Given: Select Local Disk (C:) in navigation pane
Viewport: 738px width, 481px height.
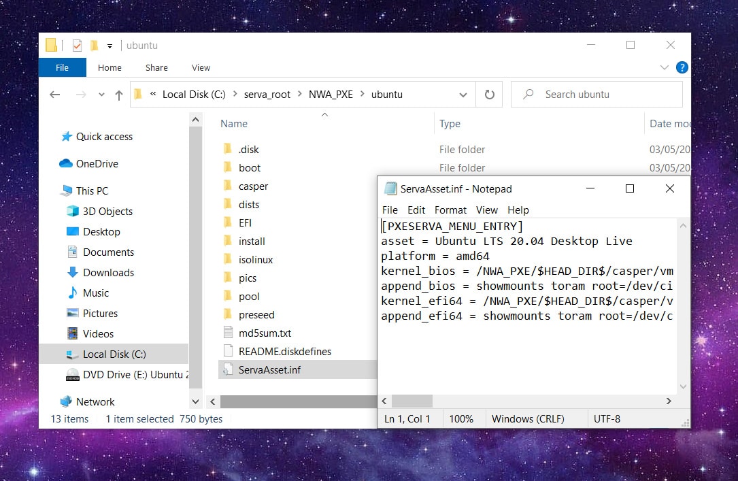Looking at the screenshot, I should coord(114,354).
